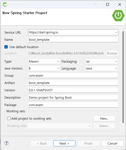Screen dimensions: 126x150
Task: Click the help question mark icon
Action: [6, 143]
